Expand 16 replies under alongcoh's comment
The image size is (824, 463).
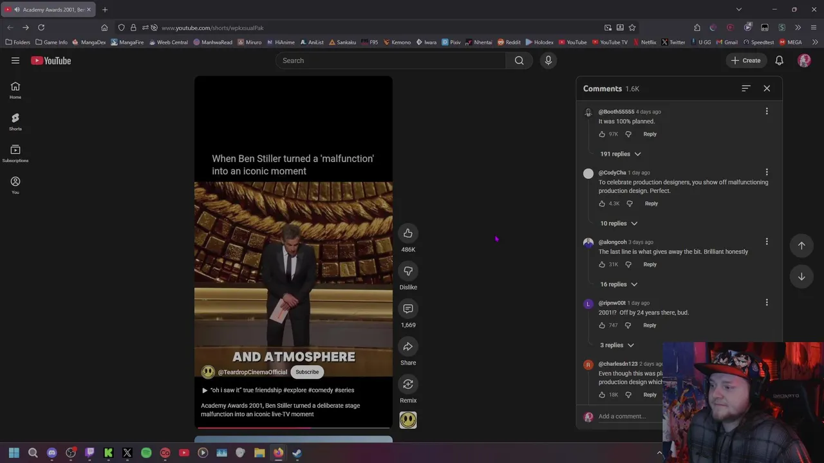tap(619, 284)
